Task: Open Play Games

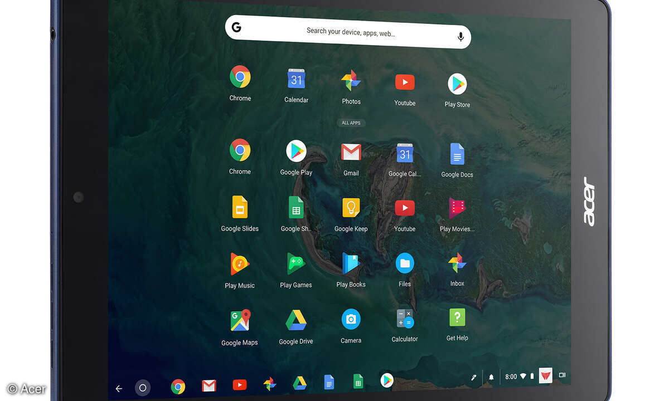Action: tap(296, 263)
